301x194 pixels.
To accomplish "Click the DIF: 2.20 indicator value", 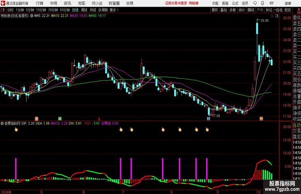I will (x=28, y=123).
